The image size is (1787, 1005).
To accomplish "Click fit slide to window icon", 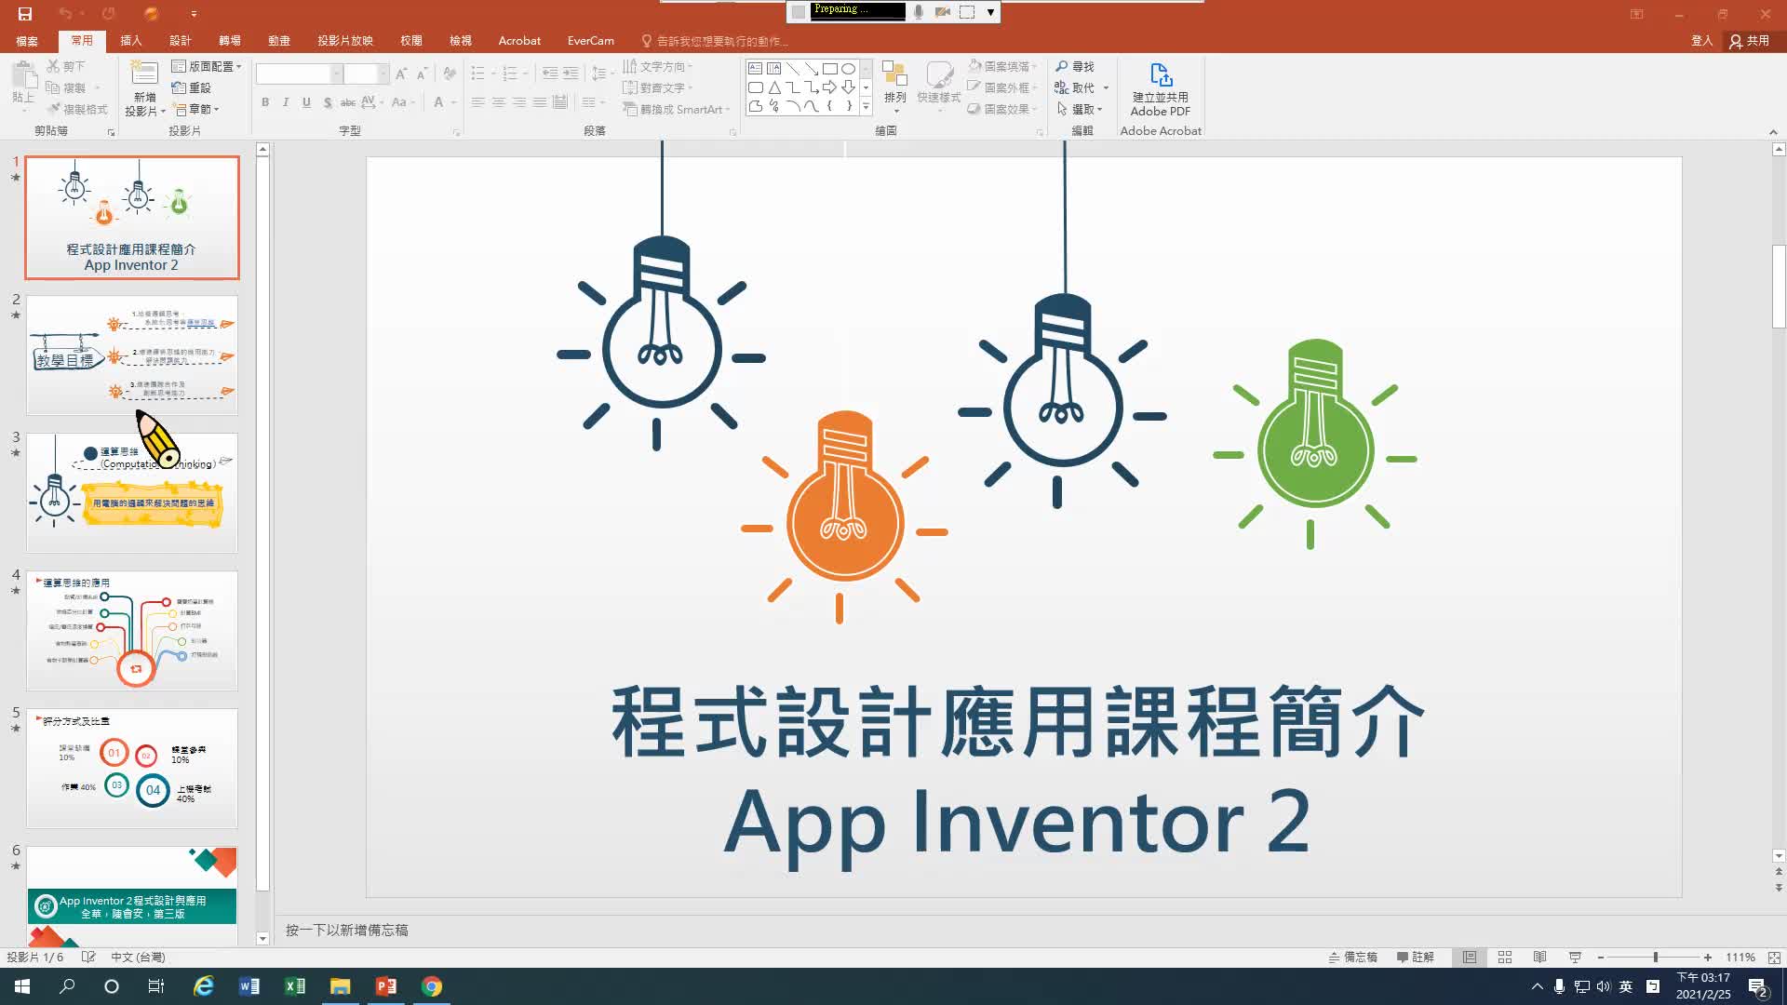I will pos(1774,957).
